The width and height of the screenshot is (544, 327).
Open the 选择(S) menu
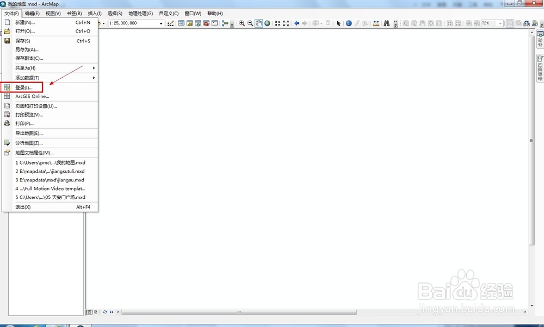(x=115, y=13)
